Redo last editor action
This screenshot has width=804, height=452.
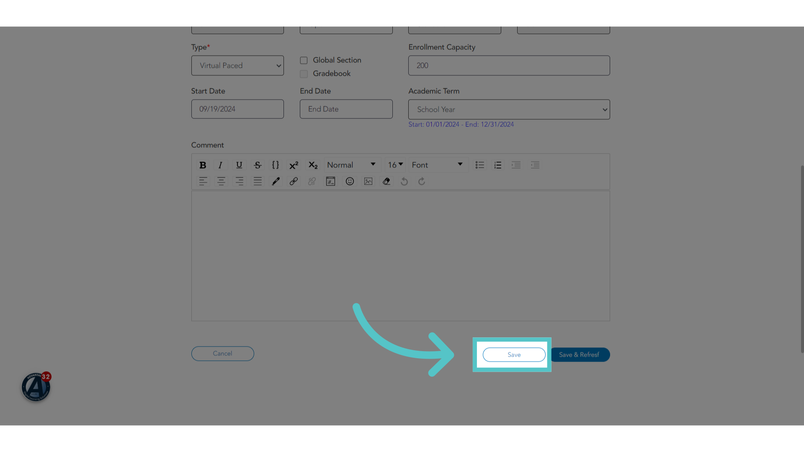[x=422, y=181]
